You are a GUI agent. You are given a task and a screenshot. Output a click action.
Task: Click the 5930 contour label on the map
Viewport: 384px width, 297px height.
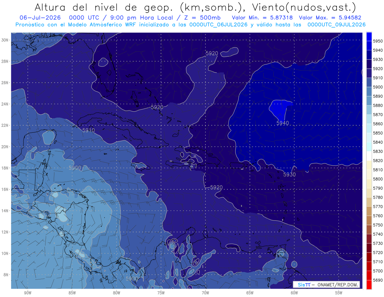pos(289,175)
